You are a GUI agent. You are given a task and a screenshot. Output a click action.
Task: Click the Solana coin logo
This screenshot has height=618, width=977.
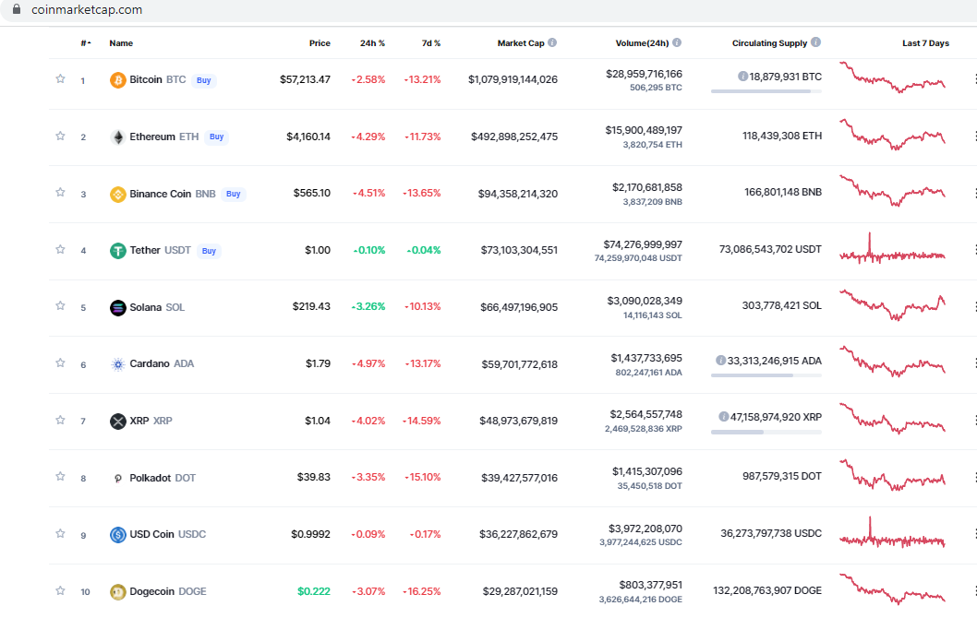pyautogui.click(x=118, y=307)
